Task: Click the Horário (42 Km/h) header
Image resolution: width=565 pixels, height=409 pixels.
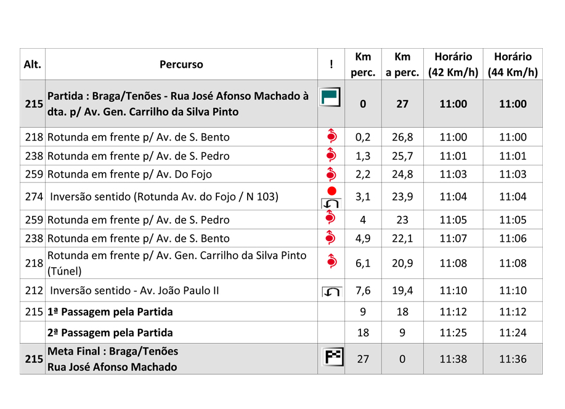Action: [453, 64]
